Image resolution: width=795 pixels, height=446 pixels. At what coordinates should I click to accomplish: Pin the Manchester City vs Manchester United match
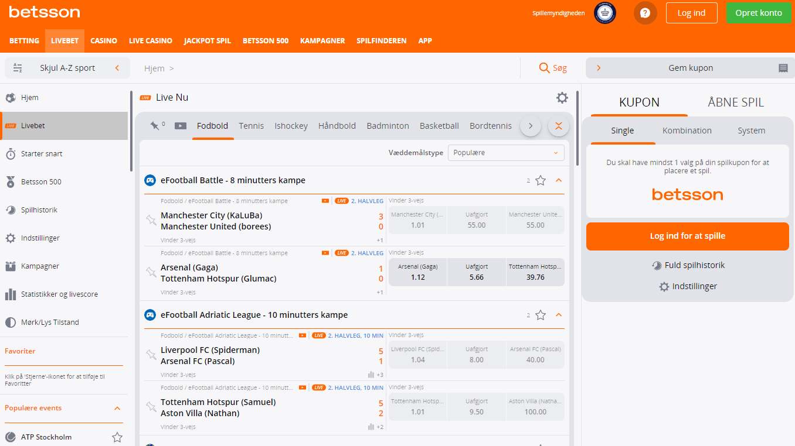pyautogui.click(x=151, y=220)
